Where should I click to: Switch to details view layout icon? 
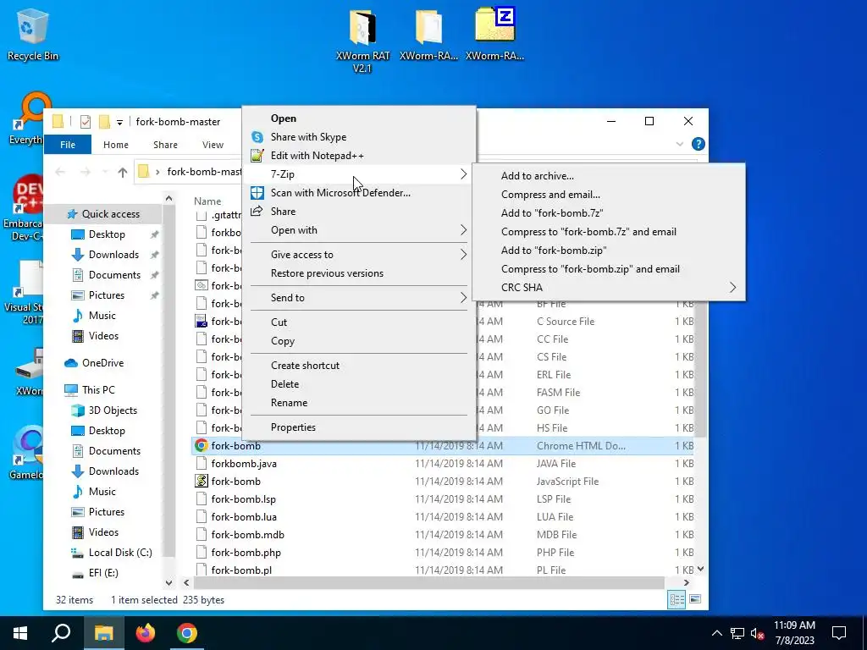tap(676, 600)
